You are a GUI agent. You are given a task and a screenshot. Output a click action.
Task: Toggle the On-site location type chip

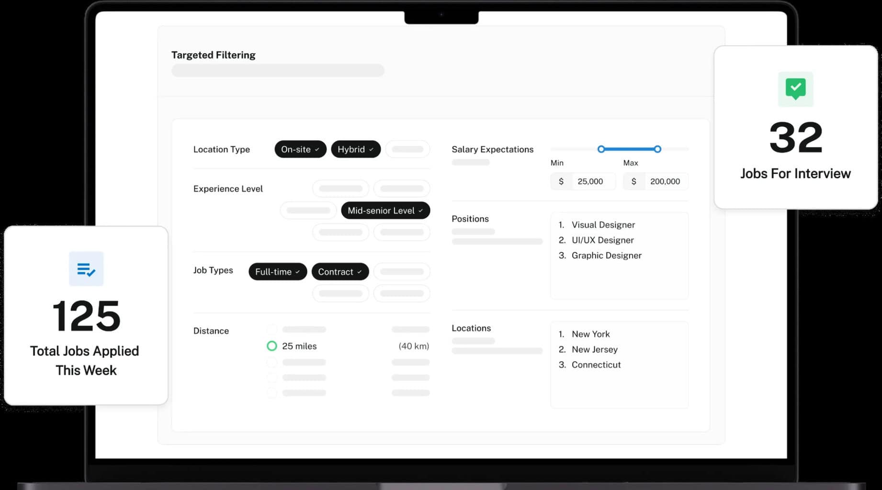pos(300,149)
